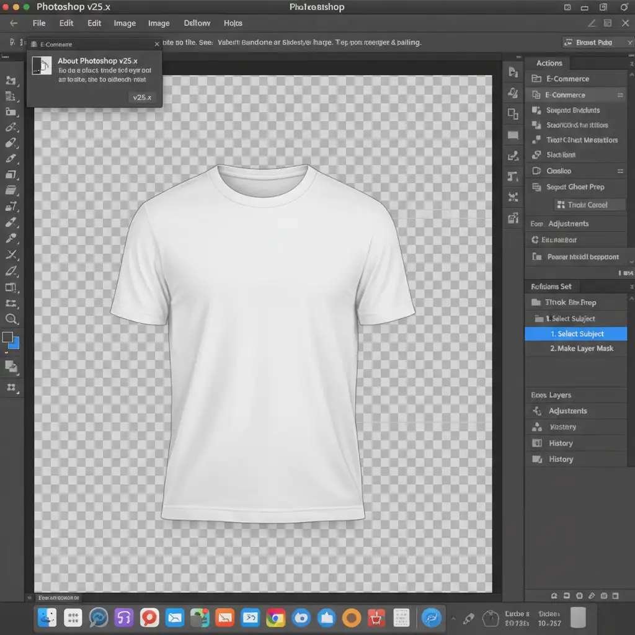Image resolution: width=635 pixels, height=635 pixels.
Task: Collapse the 1. Select Subject folder
Action: pos(538,319)
